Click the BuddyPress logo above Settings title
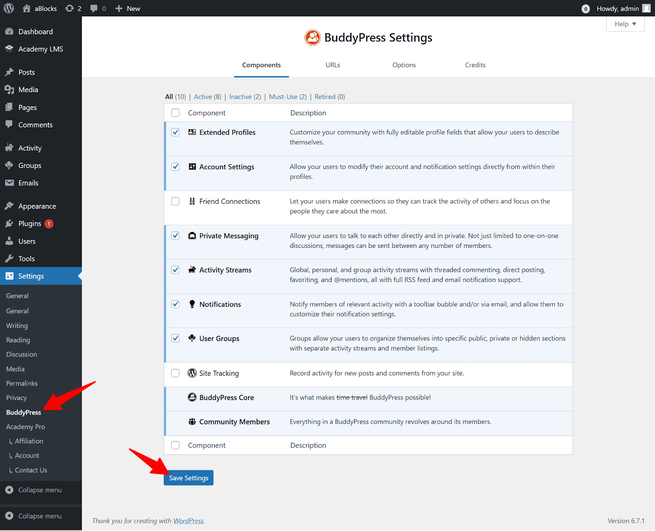This screenshot has width=655, height=531. tap(312, 37)
